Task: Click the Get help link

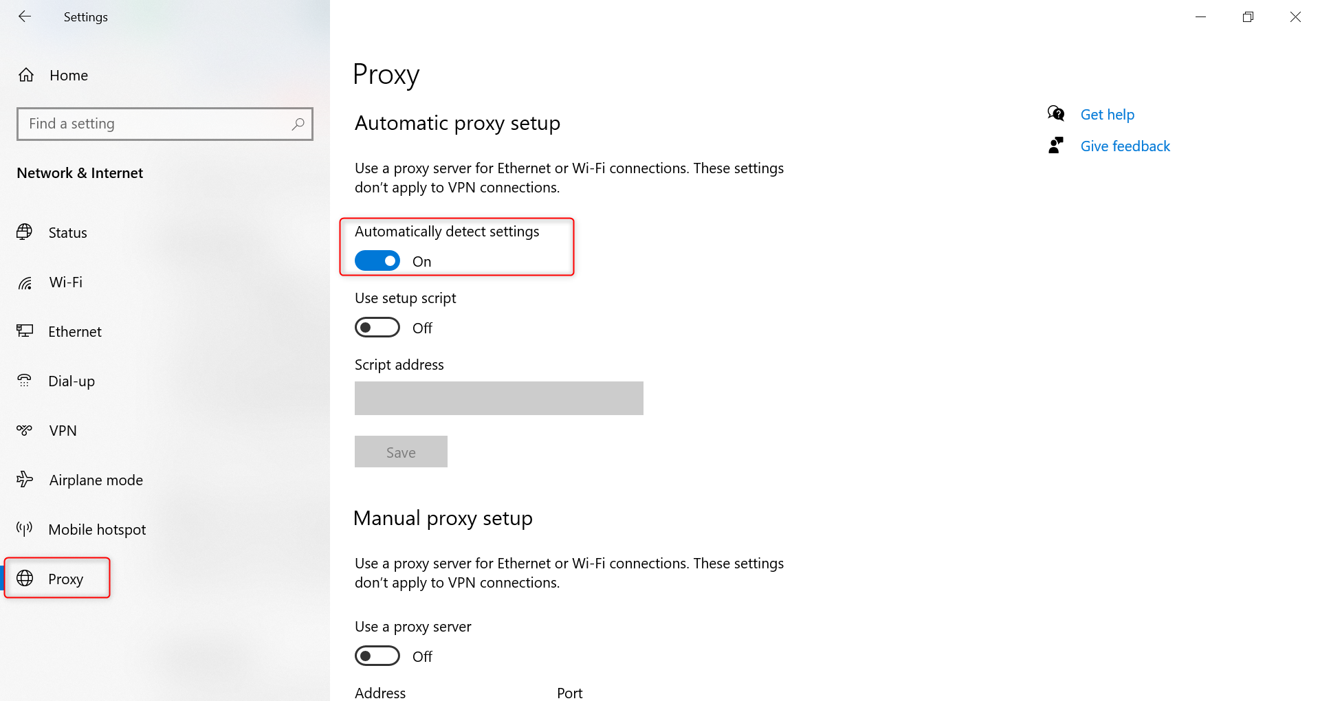Action: (x=1107, y=115)
